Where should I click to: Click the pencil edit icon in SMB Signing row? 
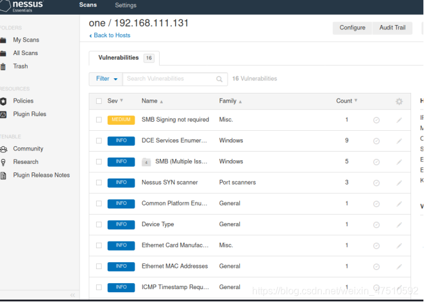point(399,120)
